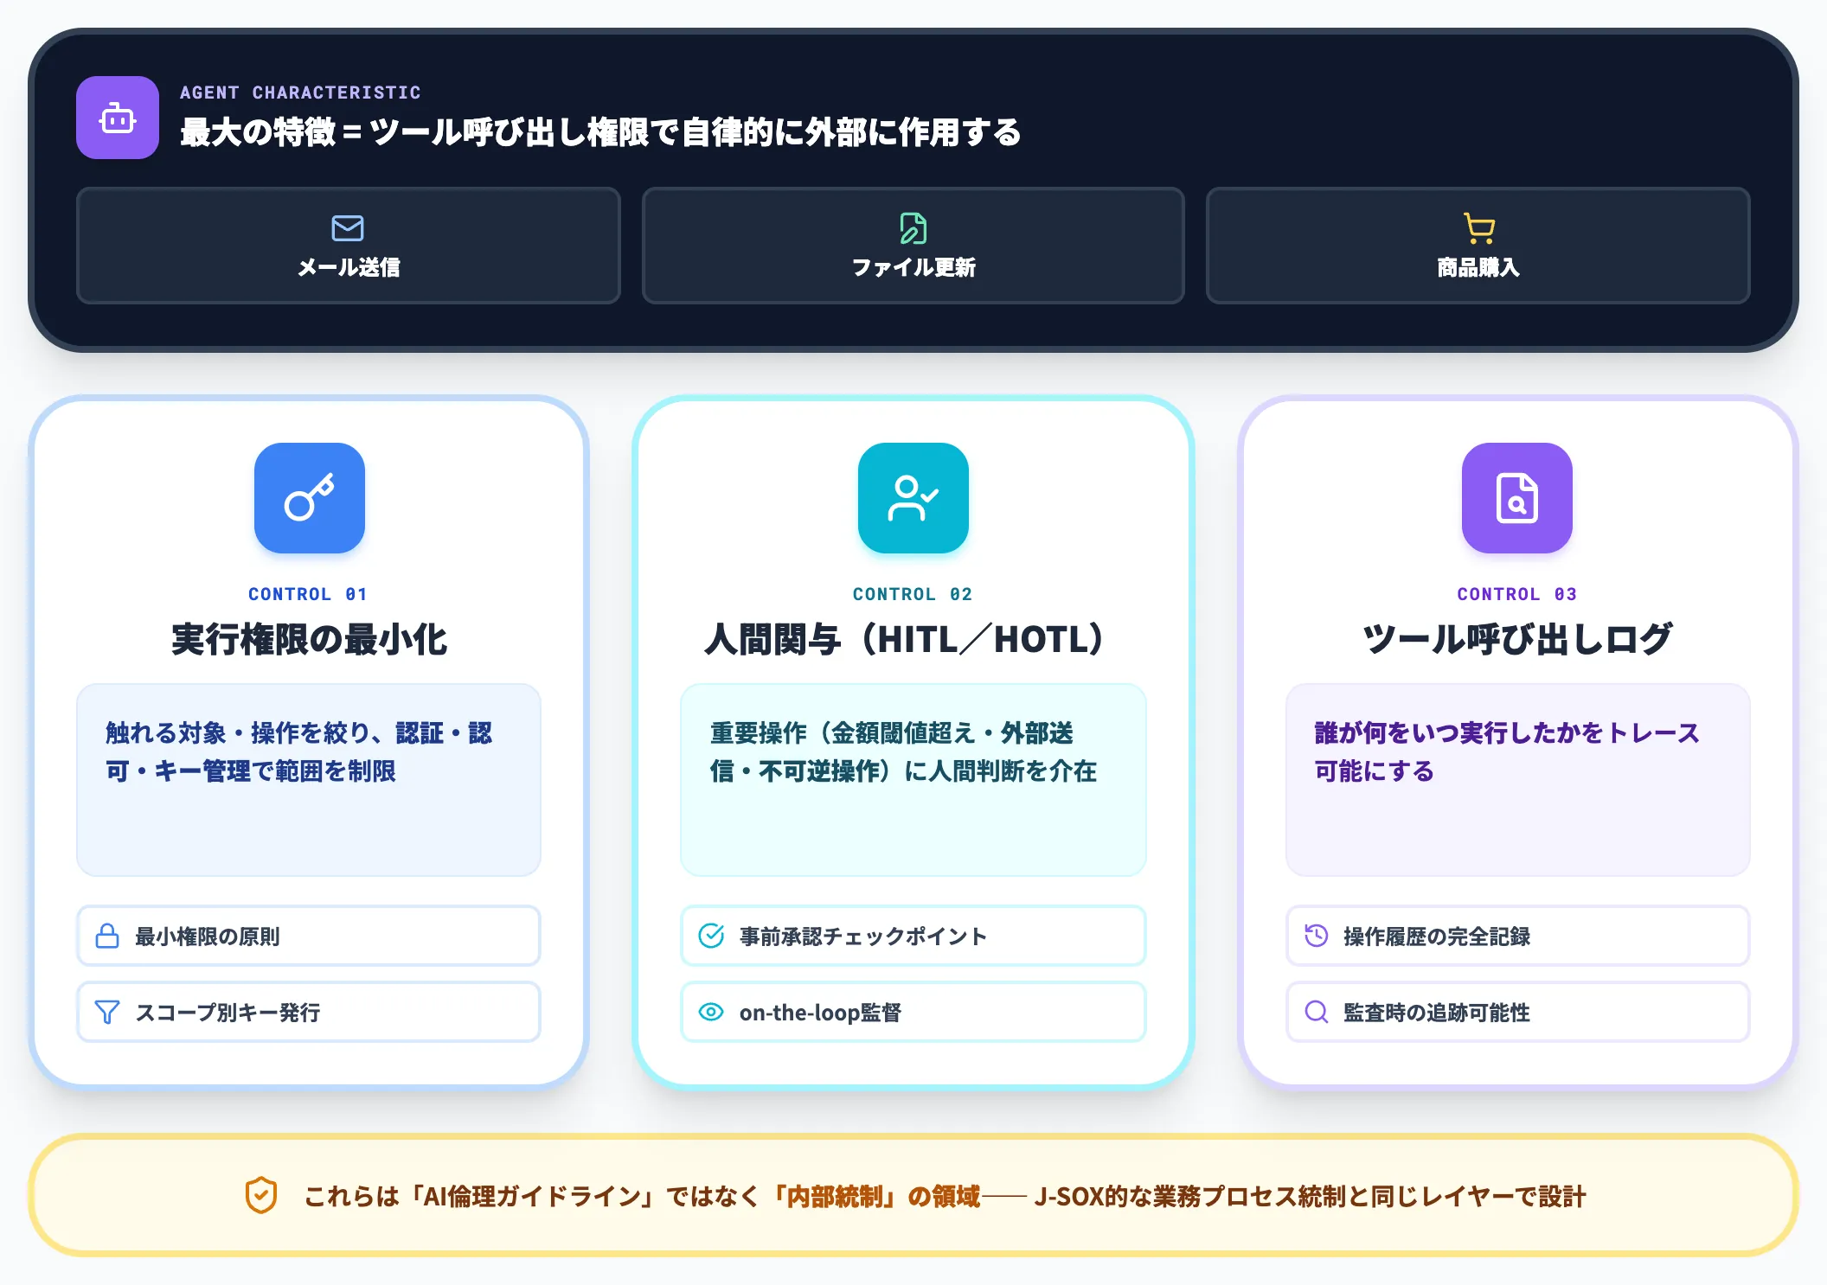Select the 商品購入 card

pyautogui.click(x=1478, y=246)
